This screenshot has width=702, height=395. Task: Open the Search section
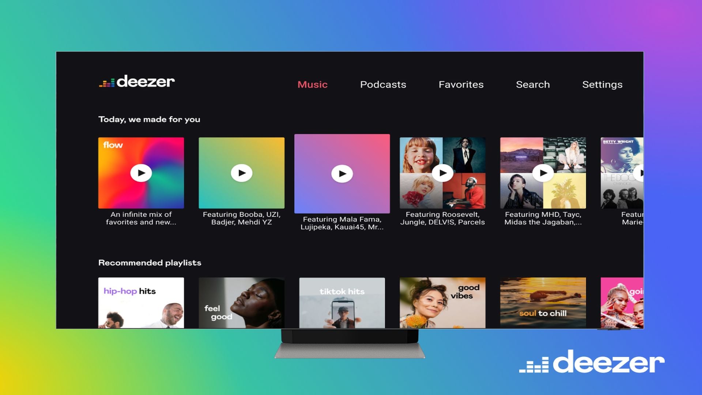tap(533, 84)
